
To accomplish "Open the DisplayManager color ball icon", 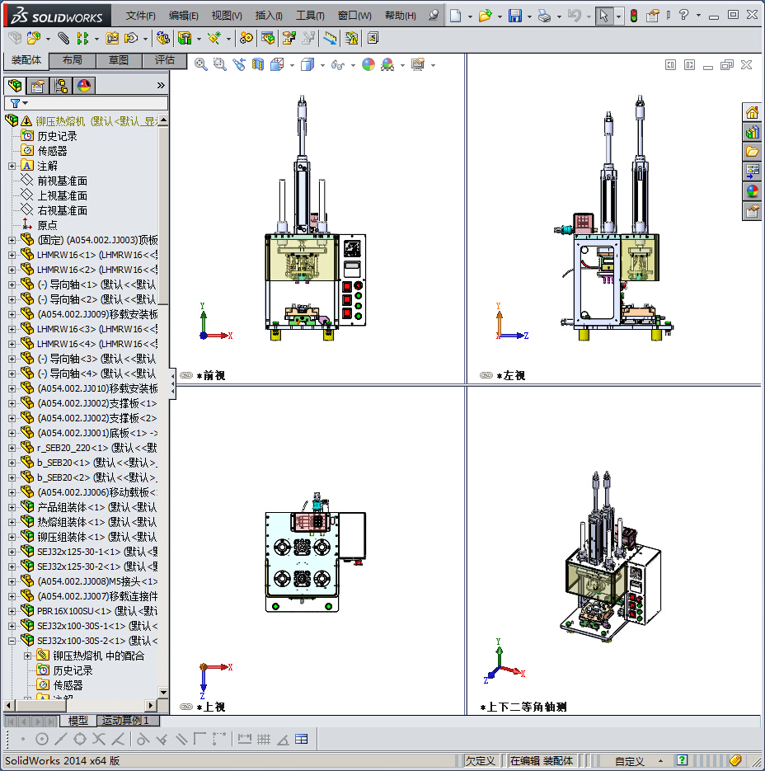I will 83,86.
